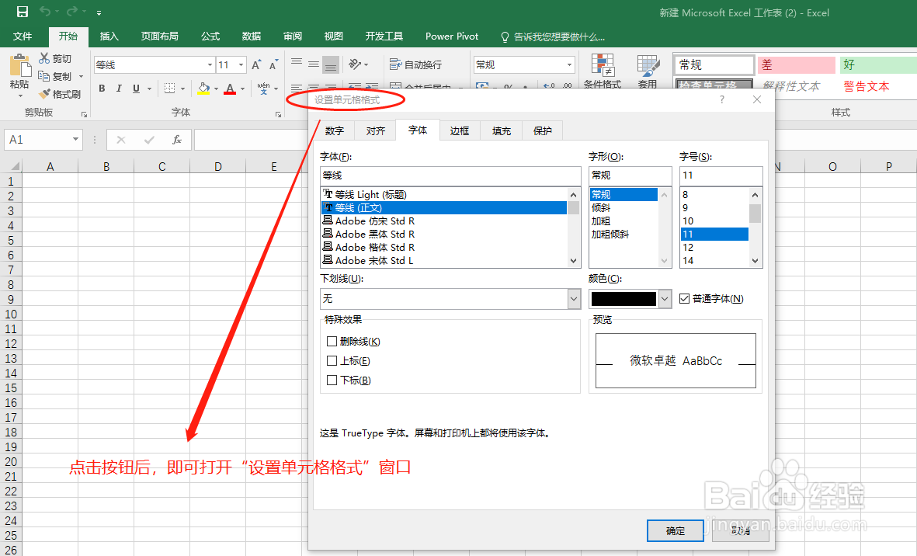Decrease font size with the small A icon
This screenshot has height=556, width=917.
(x=273, y=65)
